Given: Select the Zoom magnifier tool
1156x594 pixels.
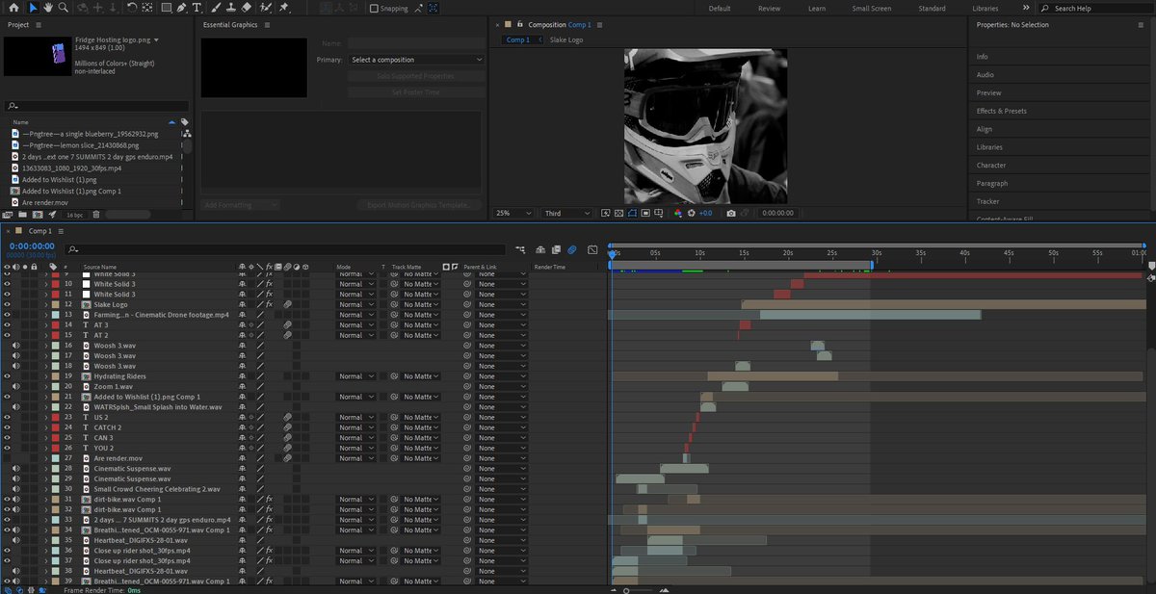Looking at the screenshot, I should tap(63, 8).
